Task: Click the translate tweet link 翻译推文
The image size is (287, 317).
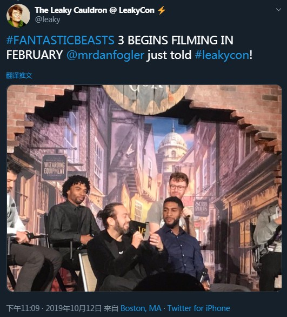Action: pos(19,76)
